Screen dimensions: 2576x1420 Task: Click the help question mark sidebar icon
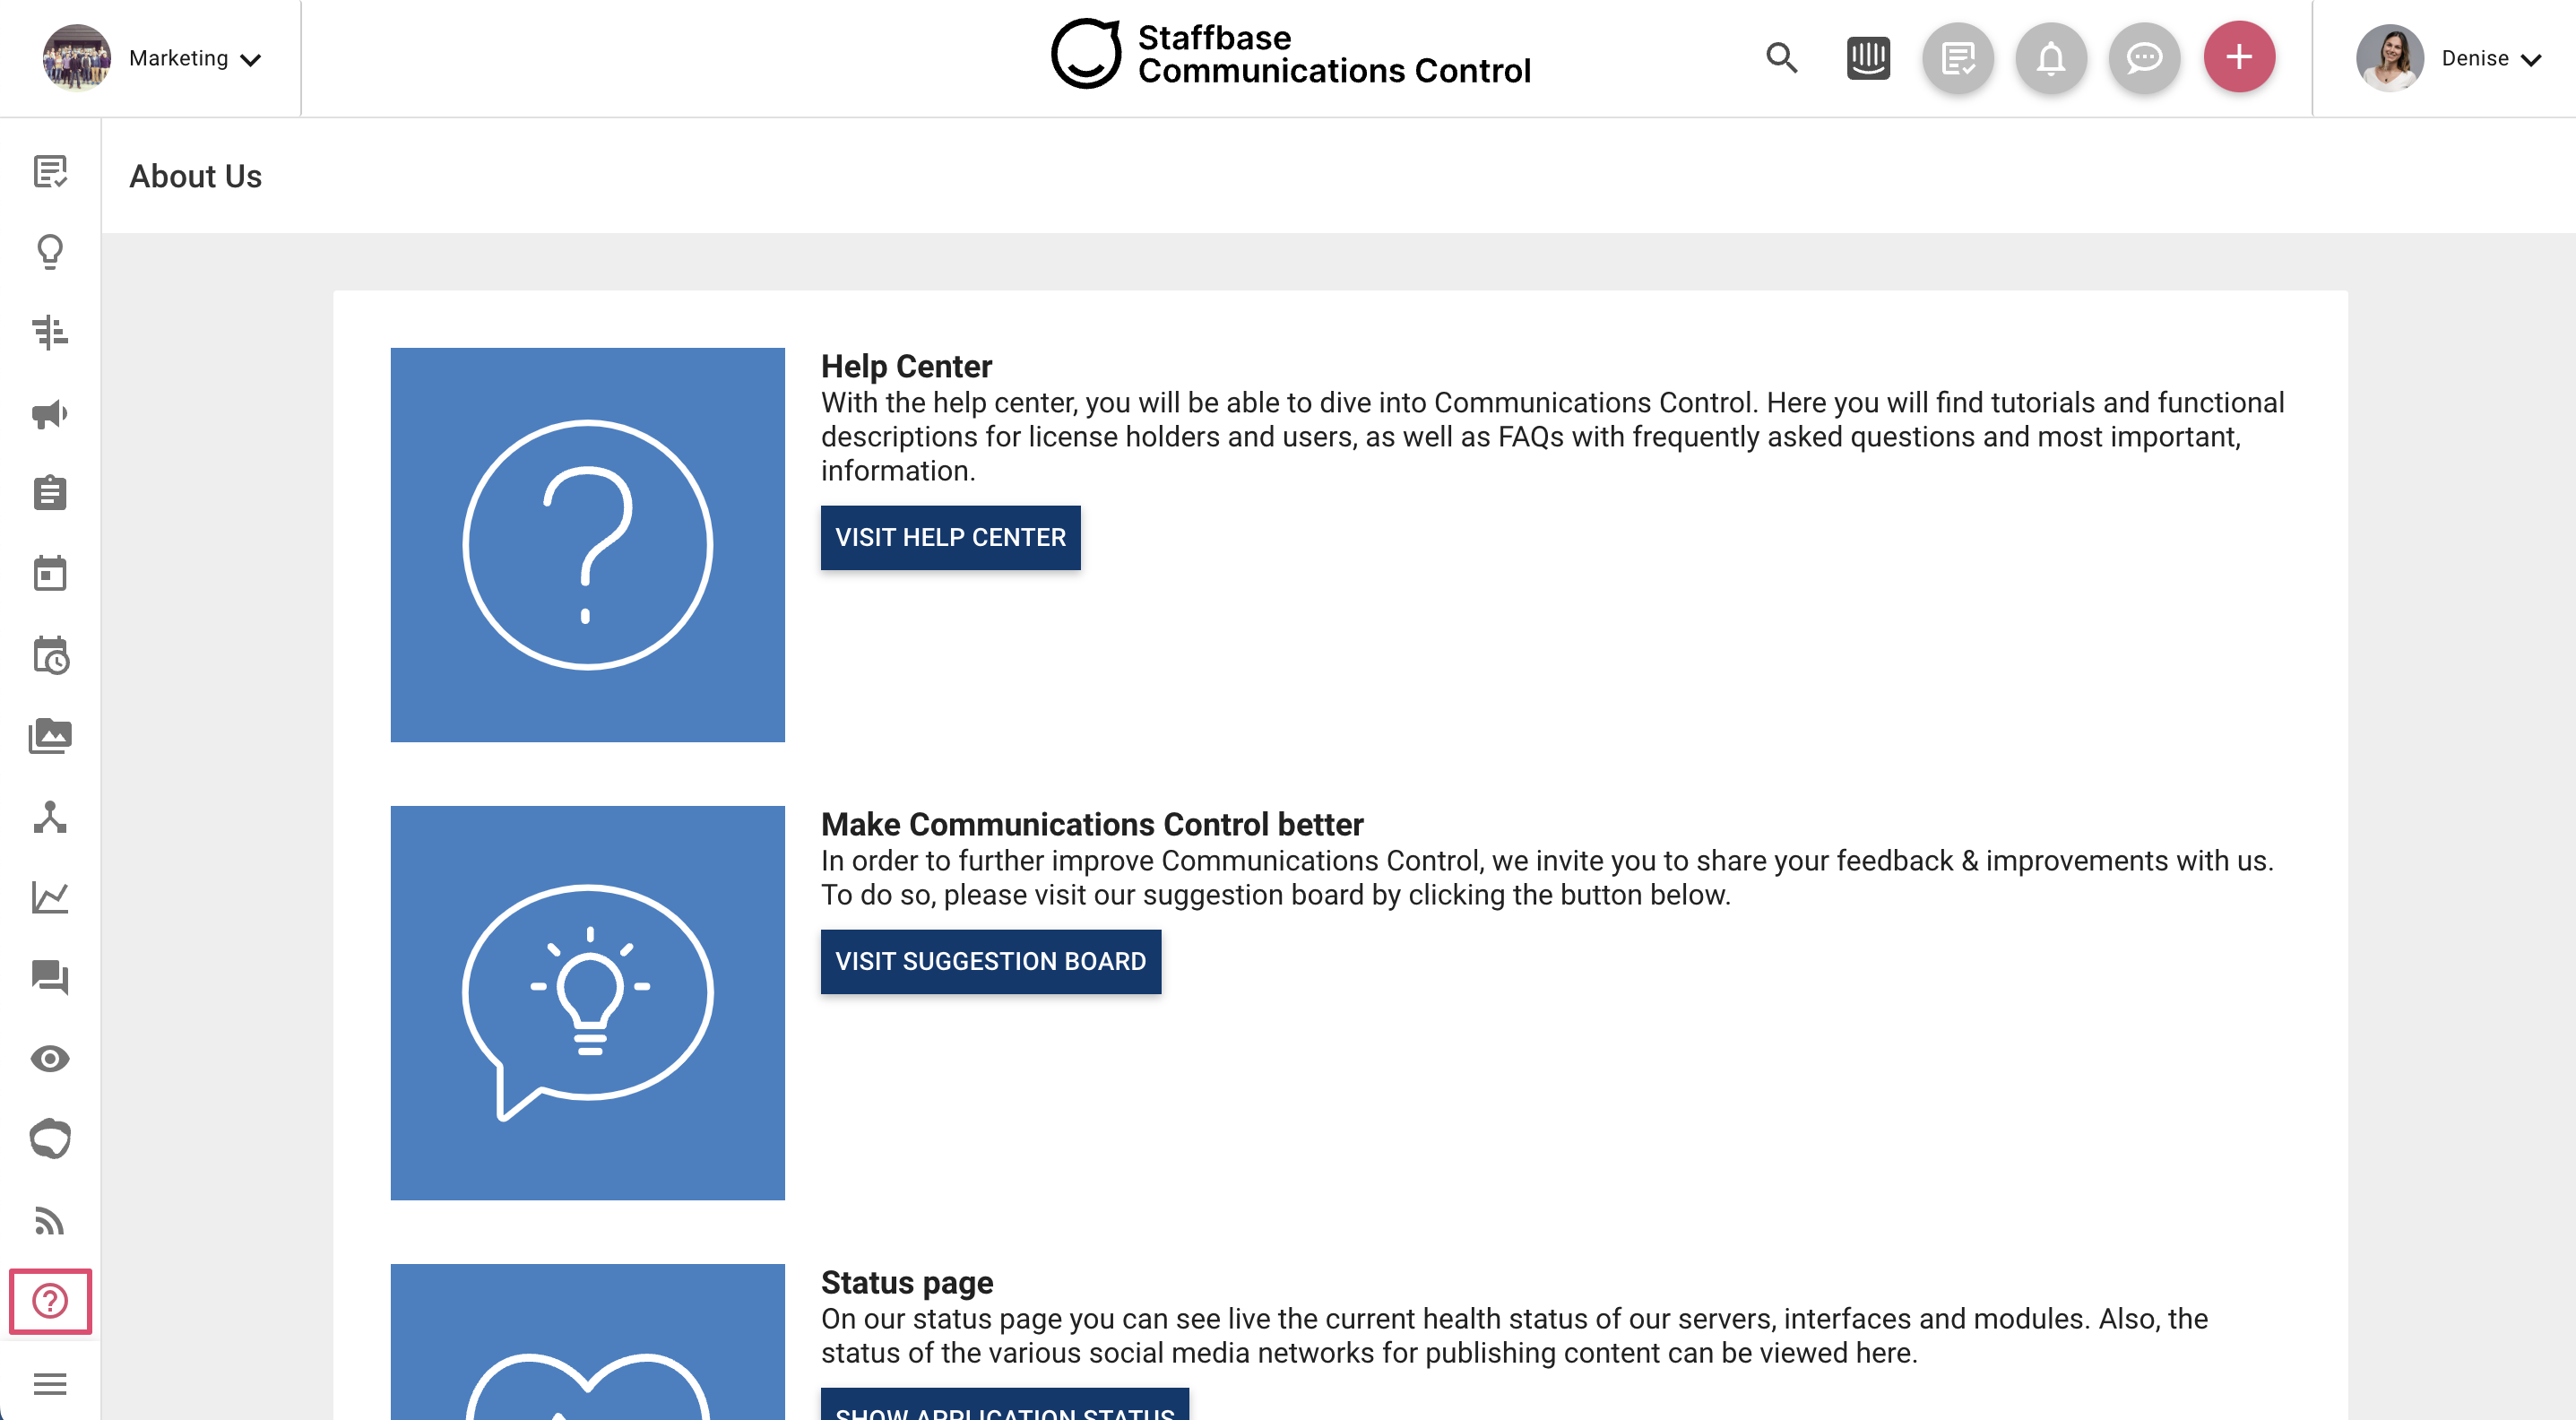(50, 1301)
